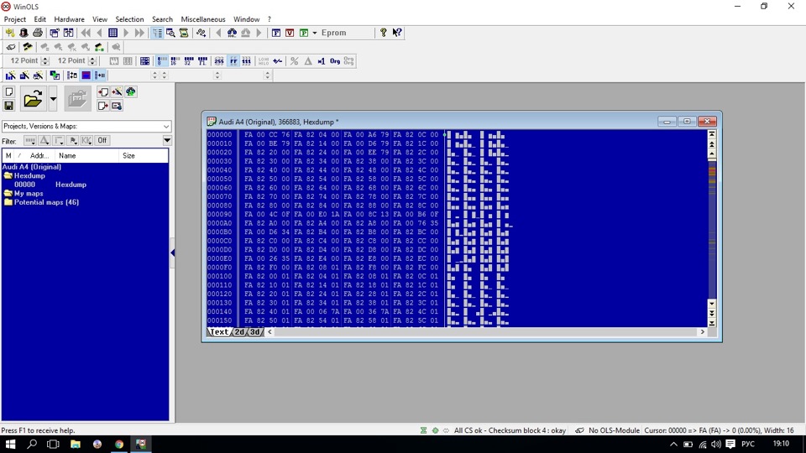This screenshot has height=453, width=806.
Task: Open the KK filter dropdown
Action: pos(86,140)
